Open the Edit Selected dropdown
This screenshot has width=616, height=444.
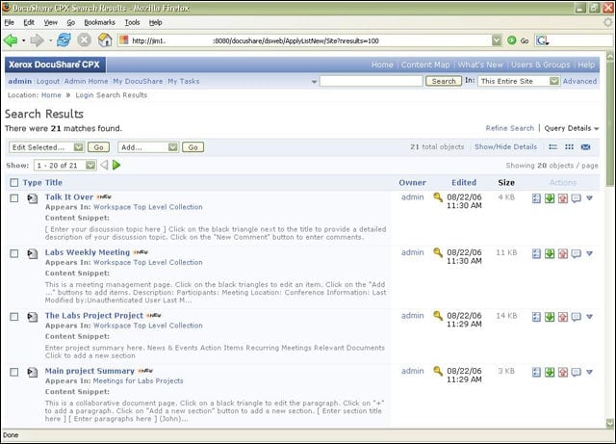46,147
